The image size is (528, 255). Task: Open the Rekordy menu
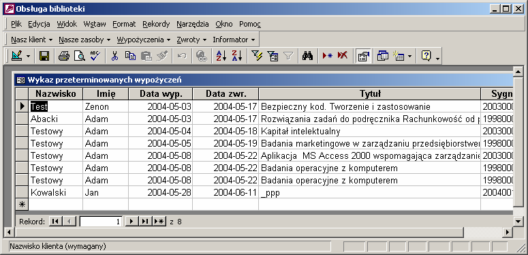click(x=156, y=25)
